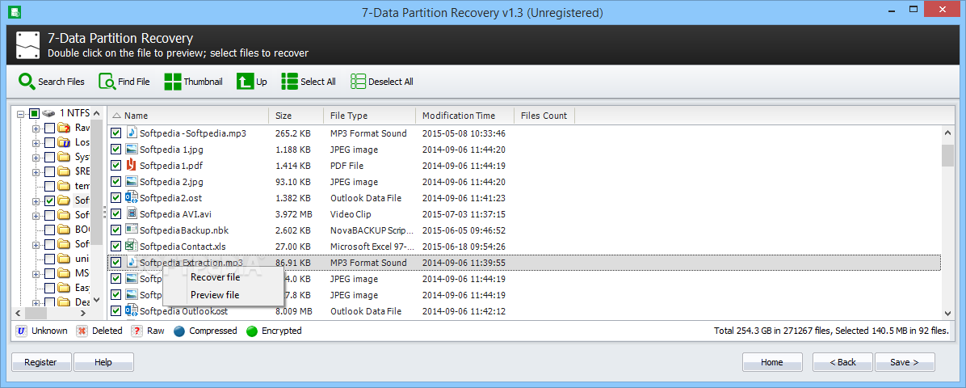
Task: Uncheck the Softpedia Extraction.mp3 checkbox
Action: pyautogui.click(x=115, y=262)
